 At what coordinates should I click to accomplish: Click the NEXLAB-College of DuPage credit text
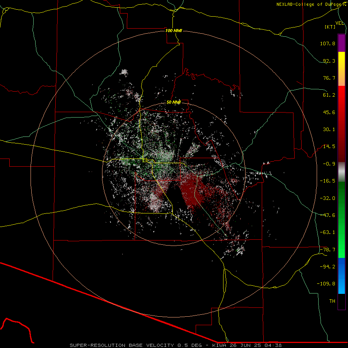tap(311, 4)
